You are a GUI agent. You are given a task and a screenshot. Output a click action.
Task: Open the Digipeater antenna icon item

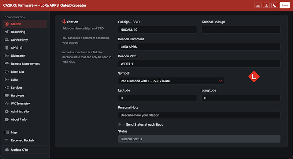point(7,56)
